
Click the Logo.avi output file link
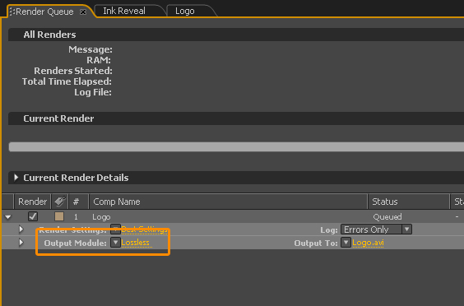[368, 243]
